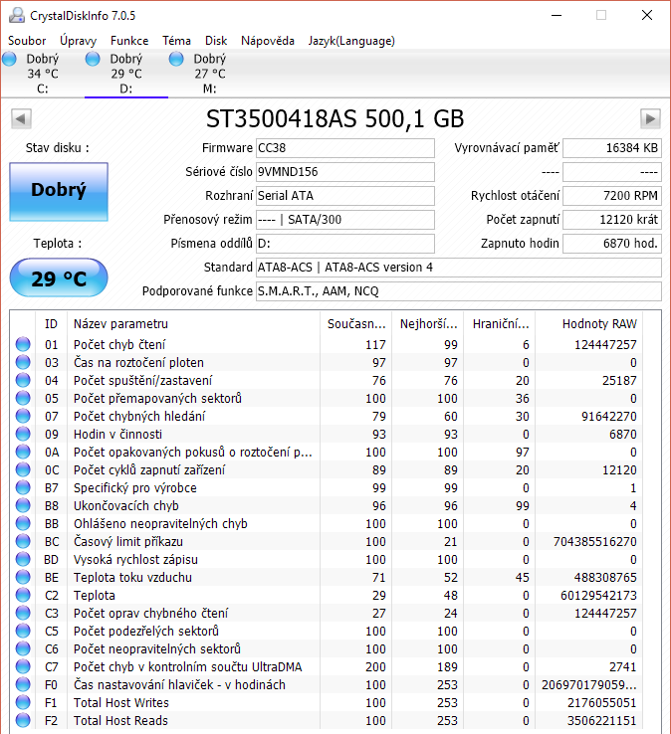This screenshot has height=734, width=671.
Task: Click status orb for attribute BB
Action: [23, 523]
